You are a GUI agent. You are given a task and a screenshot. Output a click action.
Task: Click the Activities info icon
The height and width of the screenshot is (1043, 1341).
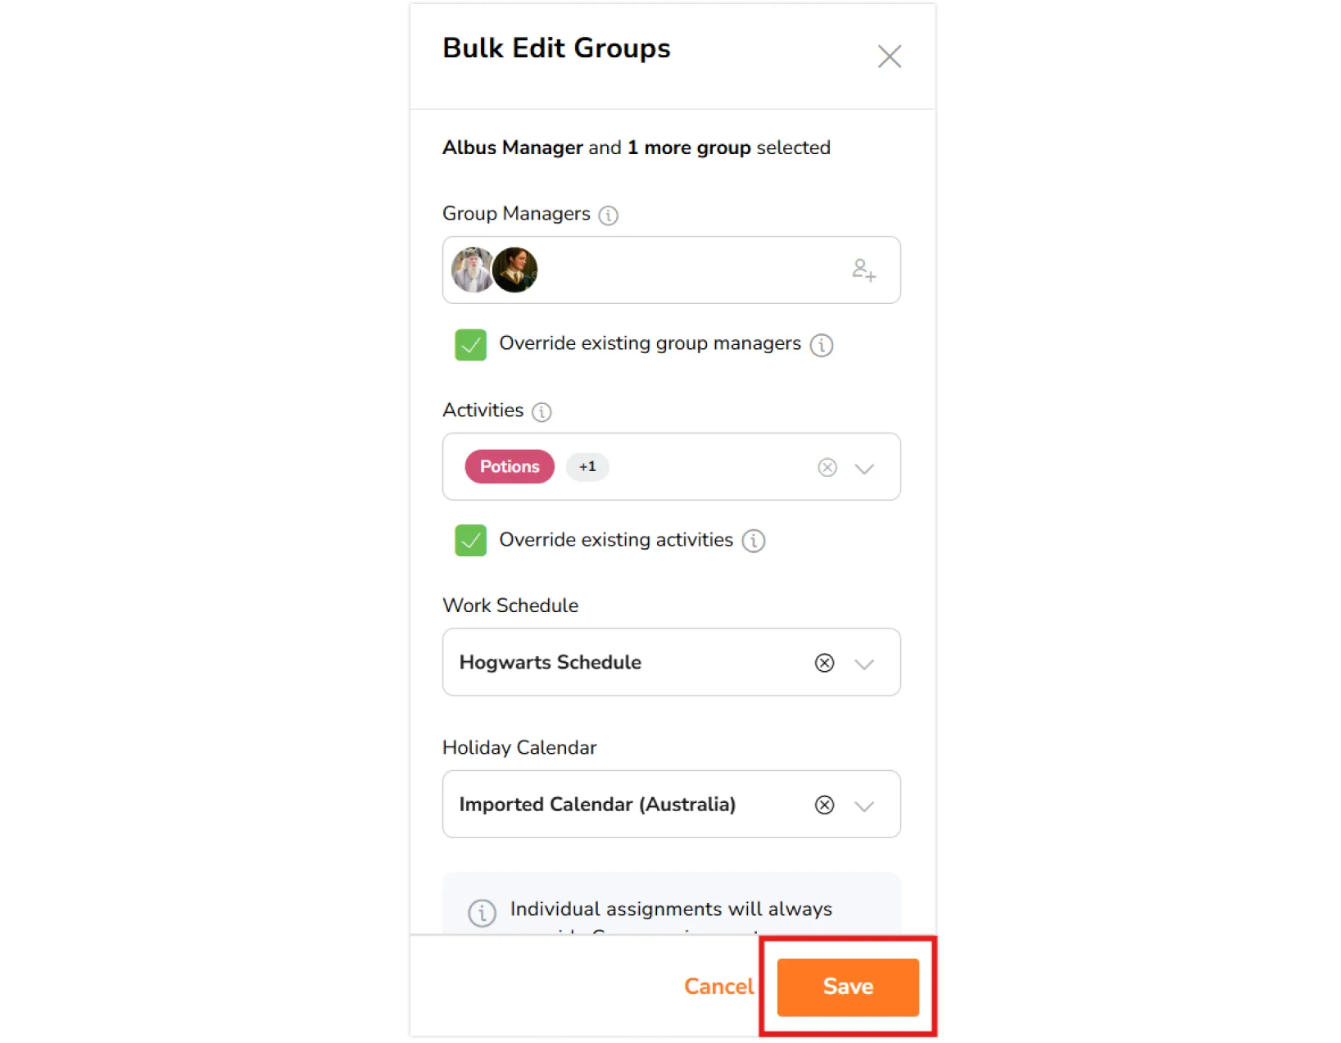point(541,411)
